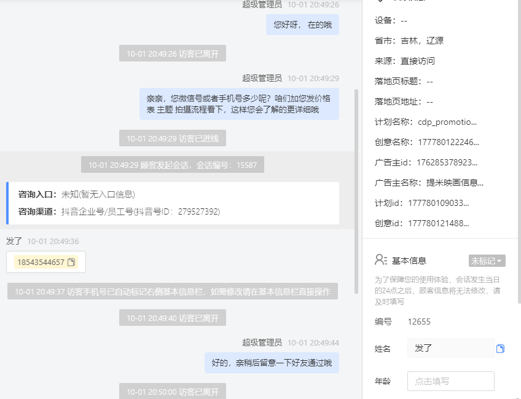Viewport: 521px width, 399px height.
Task: Click the 咨询渠道 抖音企业号 info line
Action: [x=119, y=211]
